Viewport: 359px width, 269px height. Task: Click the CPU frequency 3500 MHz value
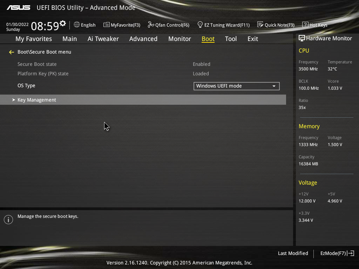(x=308, y=69)
